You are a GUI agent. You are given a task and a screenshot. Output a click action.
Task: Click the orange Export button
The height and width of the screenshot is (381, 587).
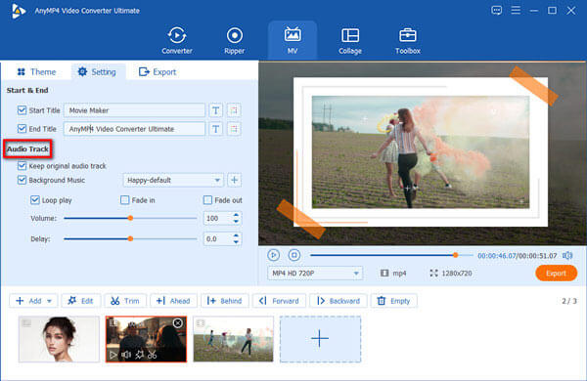pyautogui.click(x=556, y=274)
